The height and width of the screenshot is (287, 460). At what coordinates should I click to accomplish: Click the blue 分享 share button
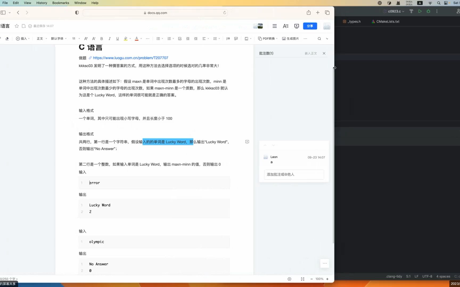click(x=310, y=26)
